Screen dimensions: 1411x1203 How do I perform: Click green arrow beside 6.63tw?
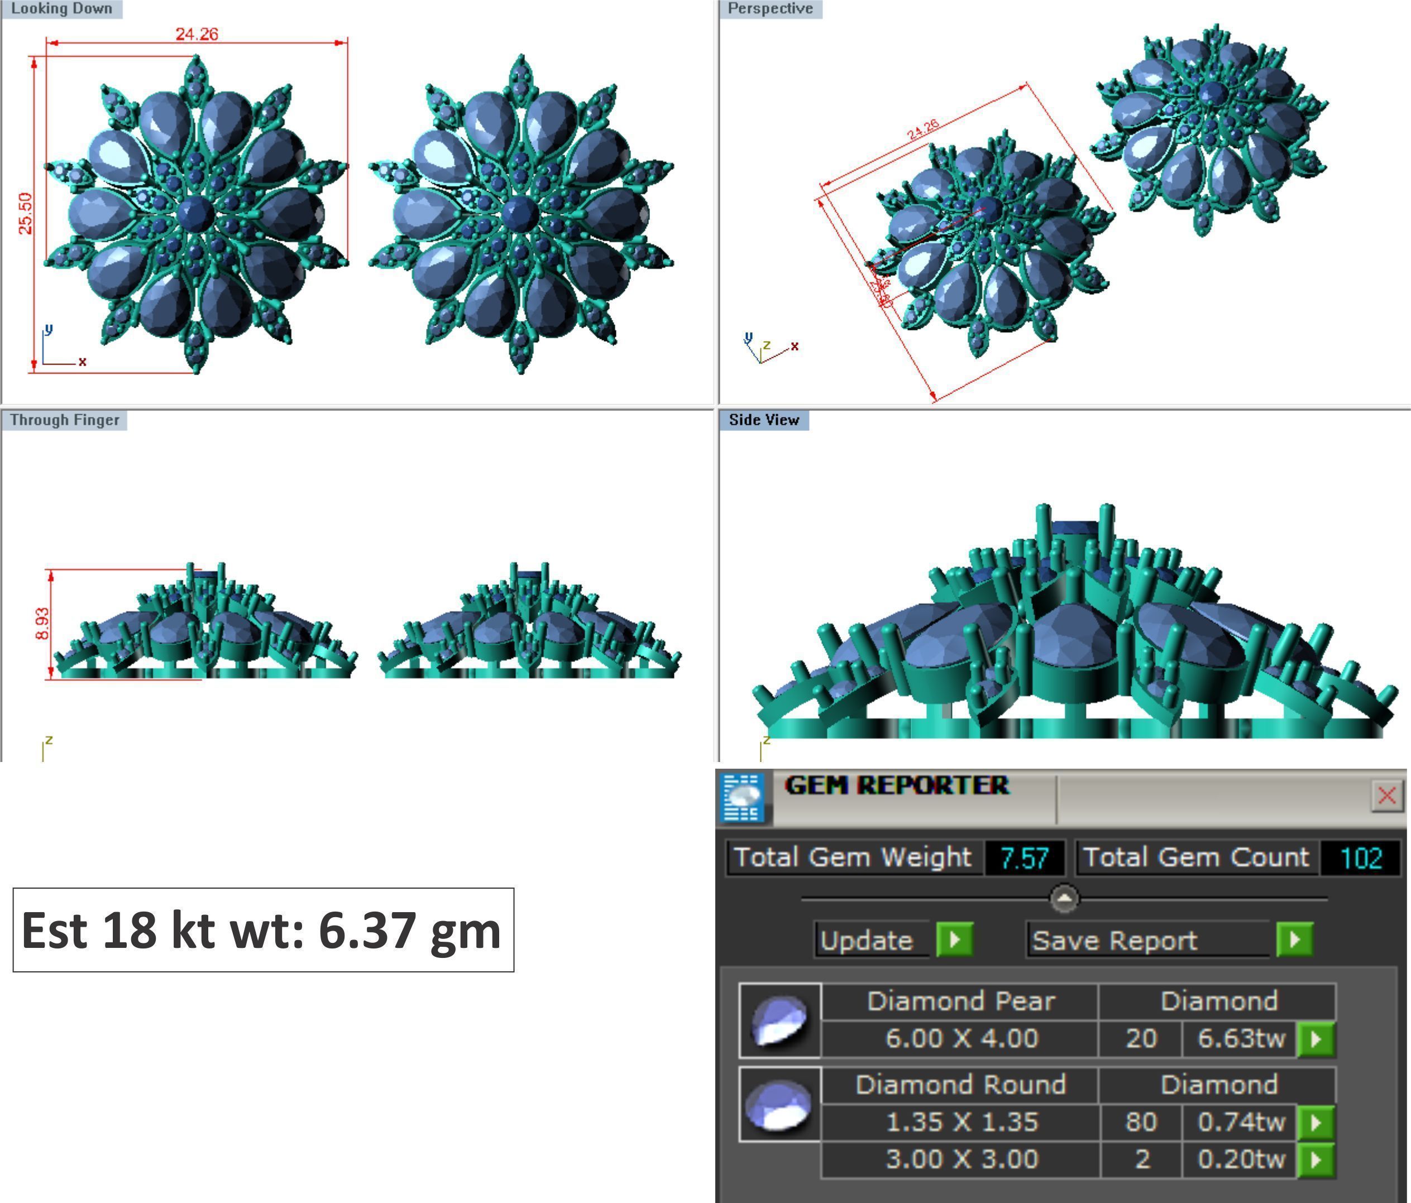pyautogui.click(x=1316, y=1039)
